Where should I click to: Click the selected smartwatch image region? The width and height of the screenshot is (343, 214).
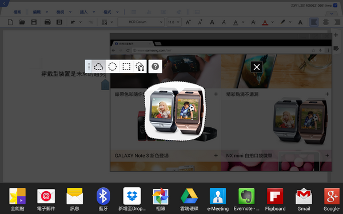pyautogui.click(x=175, y=111)
